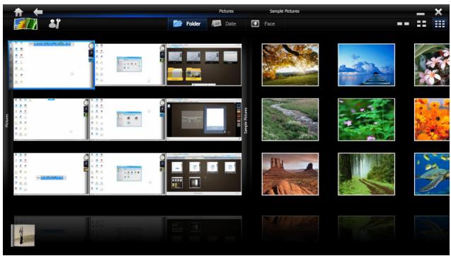
Task: Open the orange daisies photo
Action: click(432, 120)
